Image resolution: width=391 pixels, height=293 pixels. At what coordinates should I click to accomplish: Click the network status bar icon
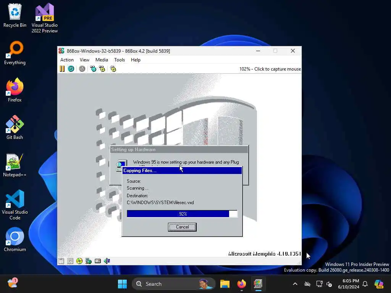[x=89, y=261]
